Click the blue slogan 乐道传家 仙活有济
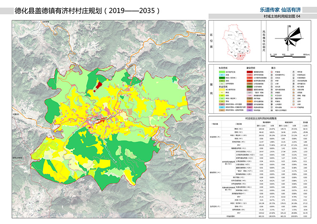Viewport: 317px width, 224px height. 280,10
